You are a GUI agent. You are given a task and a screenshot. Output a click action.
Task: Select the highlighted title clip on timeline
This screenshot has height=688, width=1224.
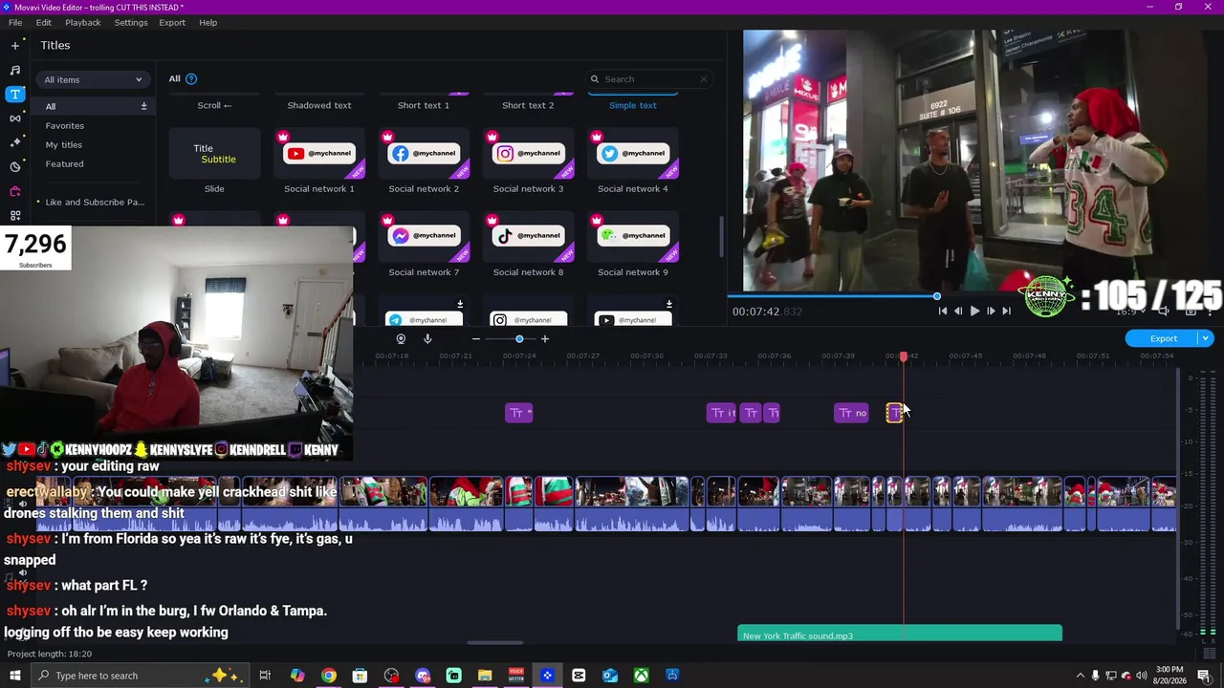[x=894, y=413]
